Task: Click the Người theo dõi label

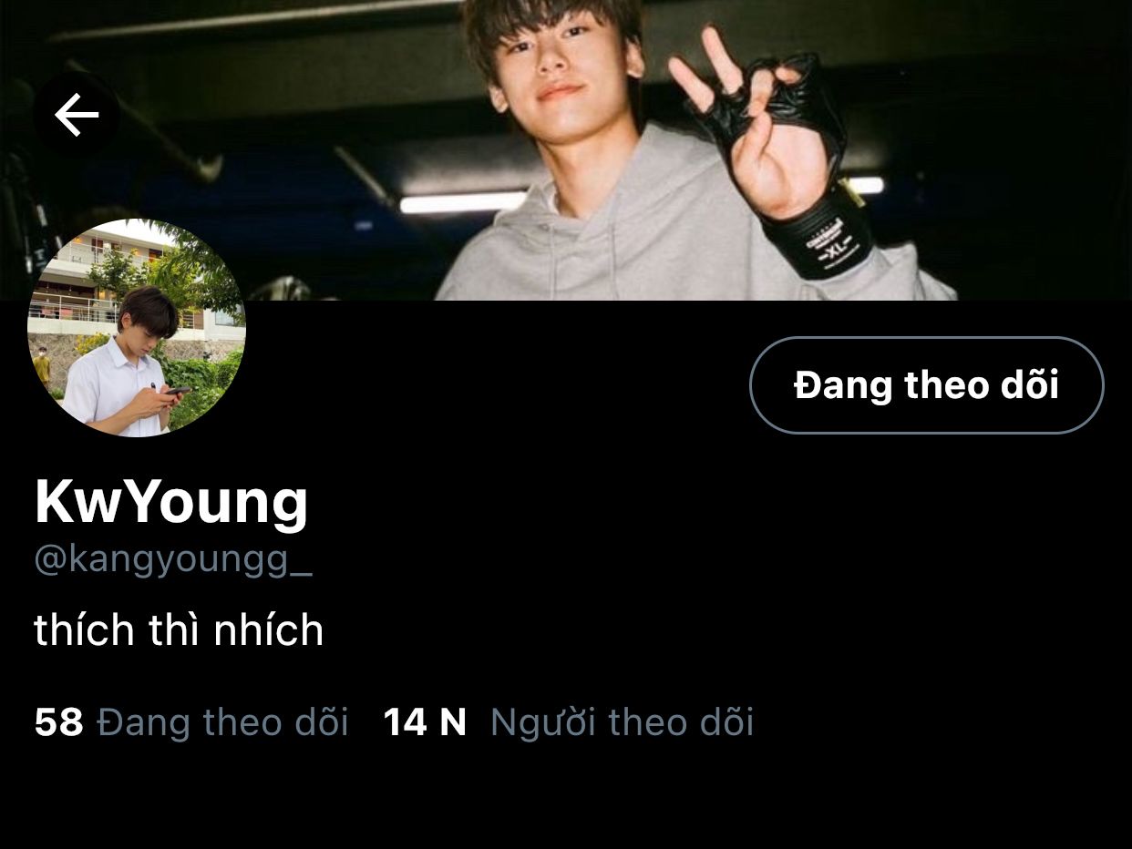Action: (623, 722)
